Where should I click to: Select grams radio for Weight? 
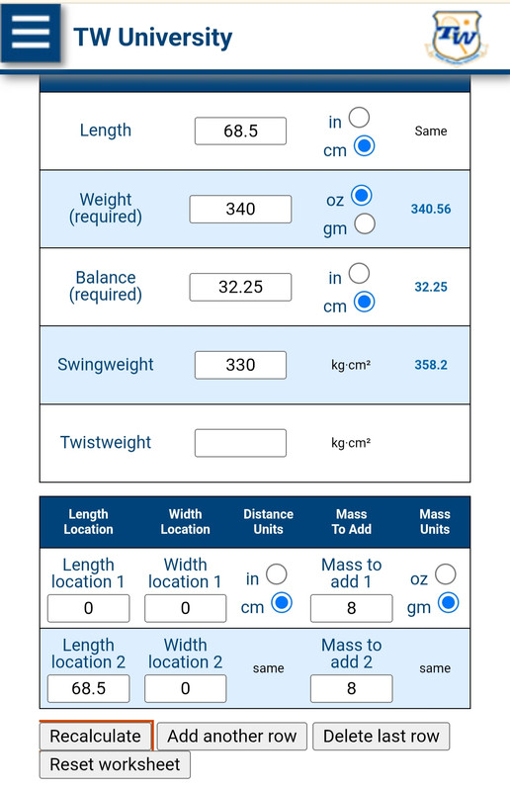(365, 223)
